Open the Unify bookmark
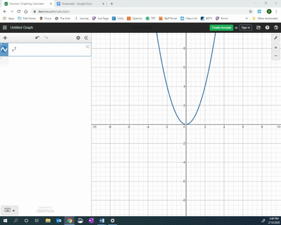 click(x=118, y=18)
